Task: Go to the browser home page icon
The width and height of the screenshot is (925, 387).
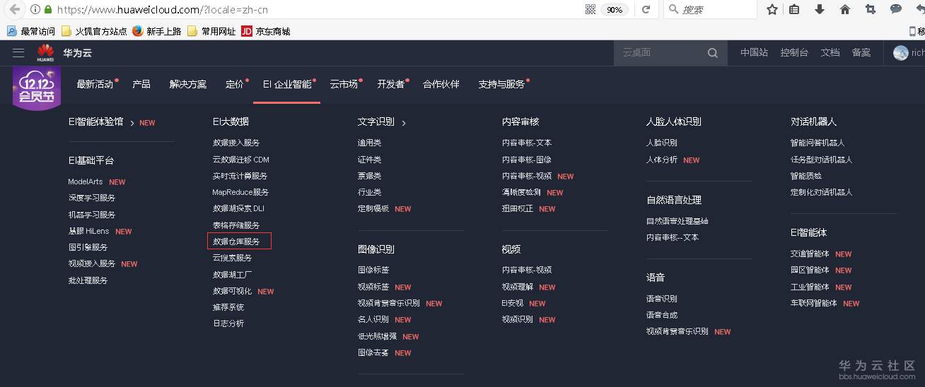Action: click(844, 10)
